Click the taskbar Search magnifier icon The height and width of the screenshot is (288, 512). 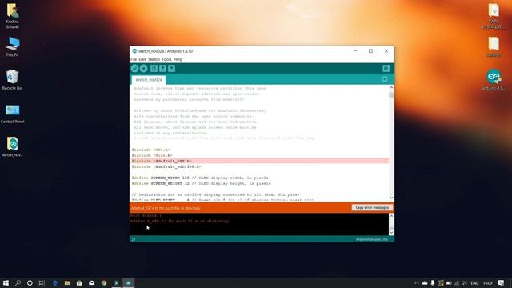pos(18,282)
